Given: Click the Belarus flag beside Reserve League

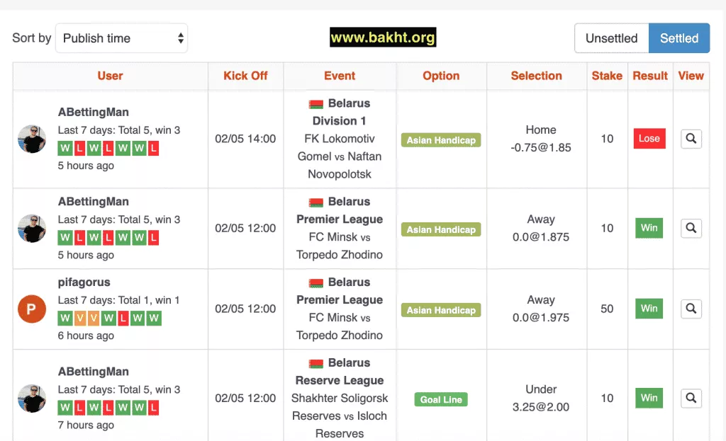Looking at the screenshot, I should point(316,364).
